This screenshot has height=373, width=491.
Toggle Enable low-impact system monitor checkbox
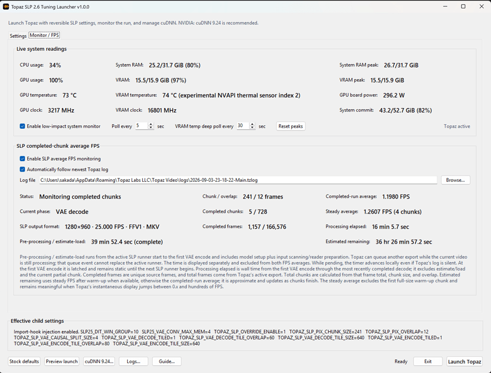pyautogui.click(x=22, y=126)
